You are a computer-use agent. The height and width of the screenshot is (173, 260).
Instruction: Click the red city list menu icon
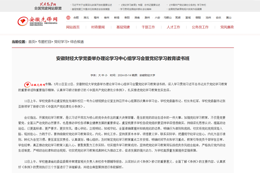68,17
